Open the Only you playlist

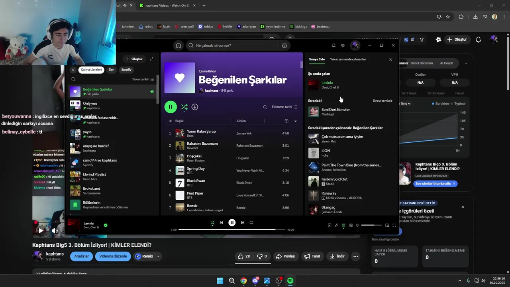(112, 106)
